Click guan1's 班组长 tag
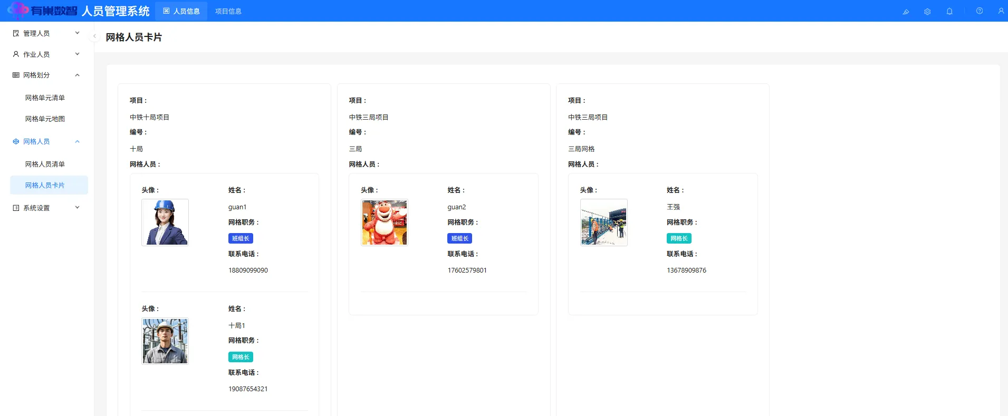Screen dimensions: 1008x416 [x=241, y=238]
